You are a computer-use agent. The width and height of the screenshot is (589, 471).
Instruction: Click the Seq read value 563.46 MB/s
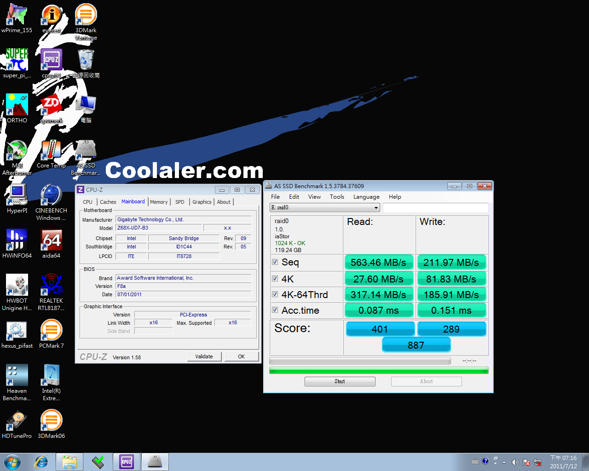tap(378, 262)
